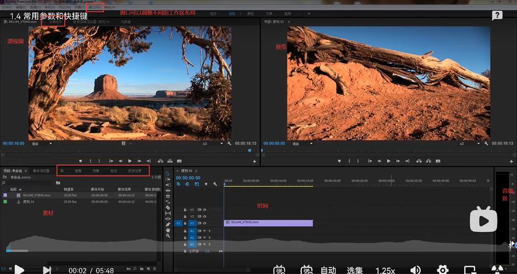Click Export Frame camera in Program monitor

pyautogui.click(x=438, y=161)
